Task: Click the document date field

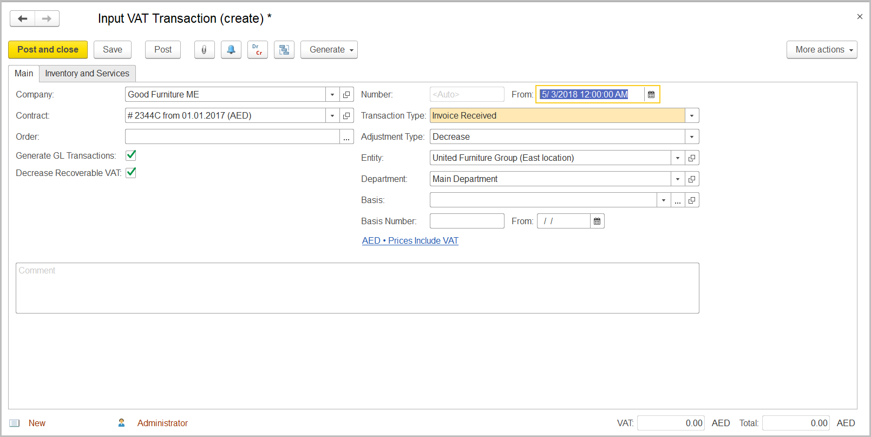Action: click(591, 94)
